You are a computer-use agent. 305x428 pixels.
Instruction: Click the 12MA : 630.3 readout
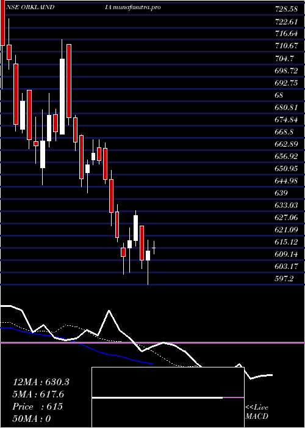click(x=41, y=382)
